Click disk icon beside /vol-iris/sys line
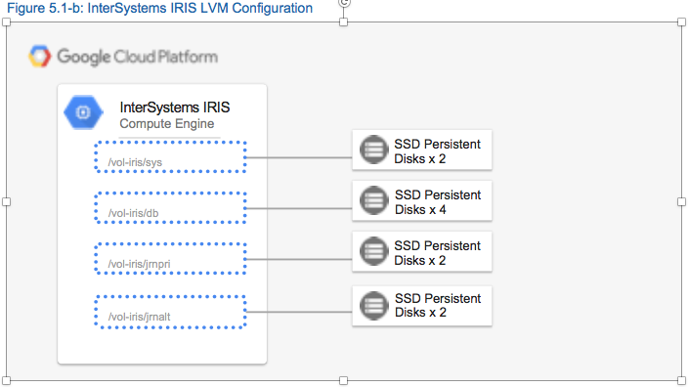This screenshot has width=689, height=387. (x=374, y=150)
